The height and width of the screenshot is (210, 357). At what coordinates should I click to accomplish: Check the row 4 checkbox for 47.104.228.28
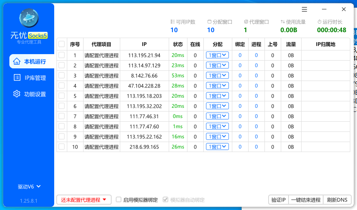coord(62,86)
